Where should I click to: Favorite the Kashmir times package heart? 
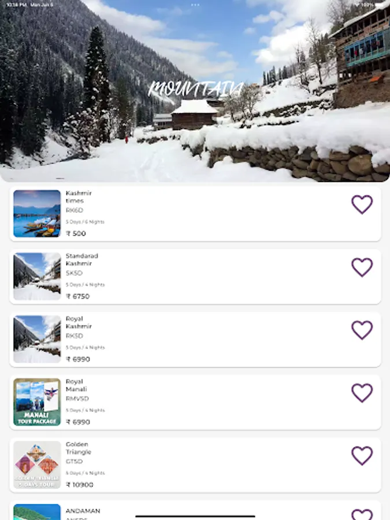[x=362, y=205]
